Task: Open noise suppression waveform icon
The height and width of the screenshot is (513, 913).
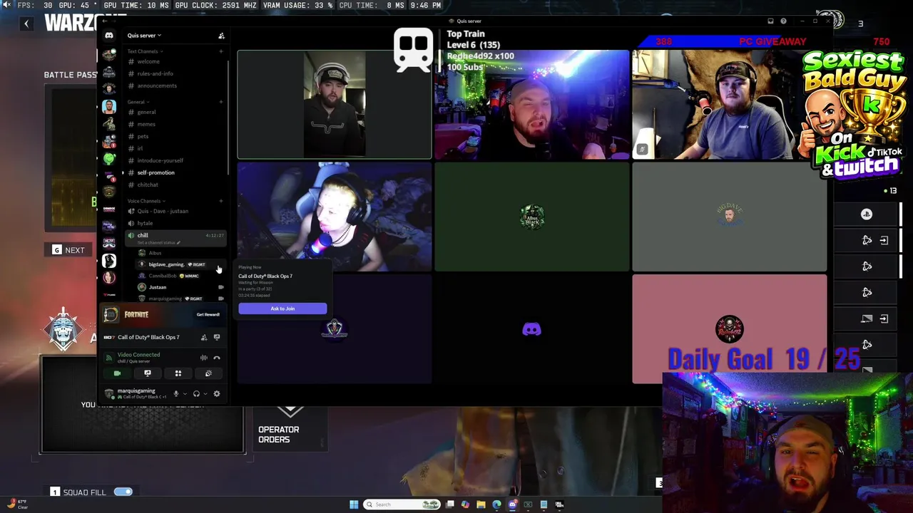Action: pos(204,358)
